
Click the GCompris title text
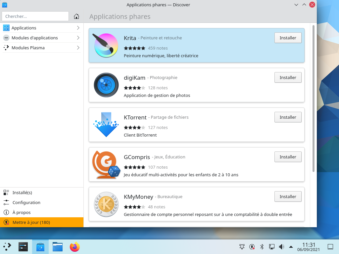pyautogui.click(x=137, y=157)
